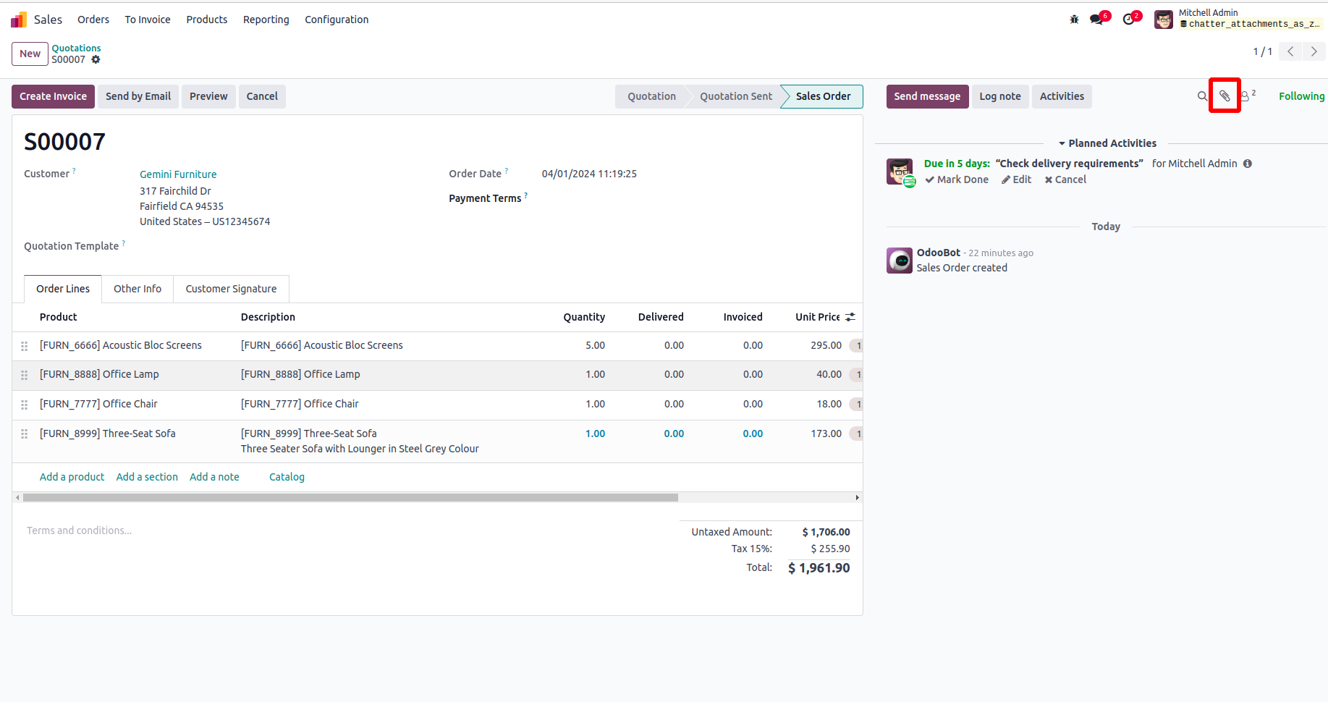Open the chatter search magnifier icon
Image resolution: width=1328 pixels, height=702 pixels.
1202,96
